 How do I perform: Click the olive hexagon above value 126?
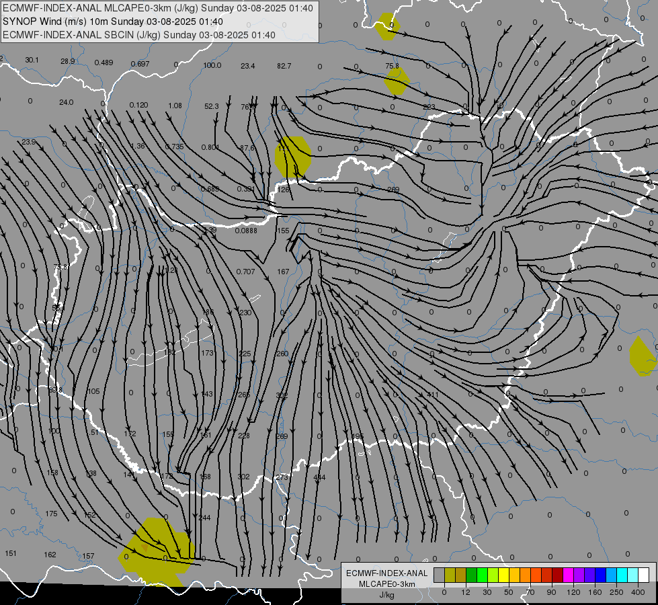(293, 157)
